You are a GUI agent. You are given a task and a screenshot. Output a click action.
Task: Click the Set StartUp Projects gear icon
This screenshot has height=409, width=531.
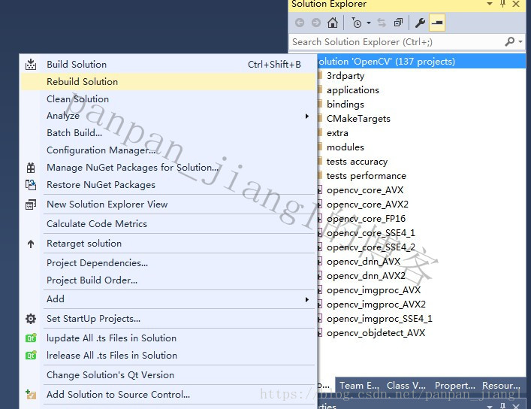pos(31,319)
